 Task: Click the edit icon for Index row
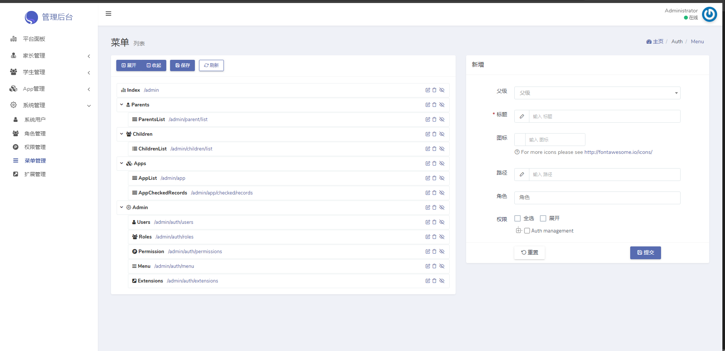[x=428, y=90]
